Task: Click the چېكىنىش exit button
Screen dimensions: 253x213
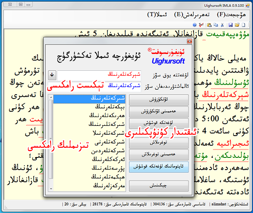Action: point(159,186)
